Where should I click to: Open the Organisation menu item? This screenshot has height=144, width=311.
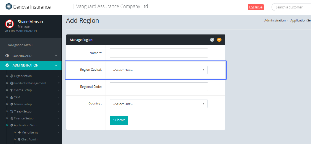(23, 76)
